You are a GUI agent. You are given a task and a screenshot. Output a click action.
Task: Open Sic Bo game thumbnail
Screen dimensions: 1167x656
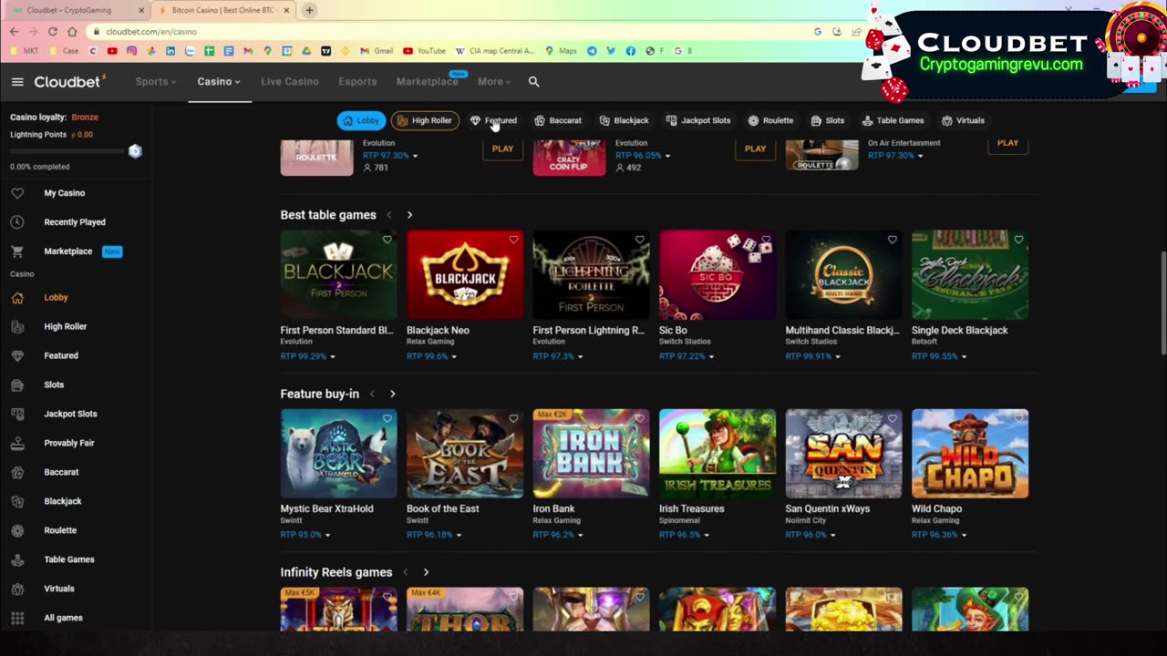coord(718,275)
